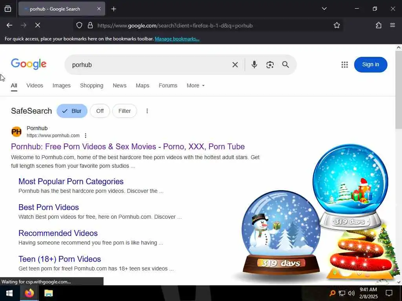Open the notifications action center
The width and height of the screenshot is (402, 301).
point(389,293)
